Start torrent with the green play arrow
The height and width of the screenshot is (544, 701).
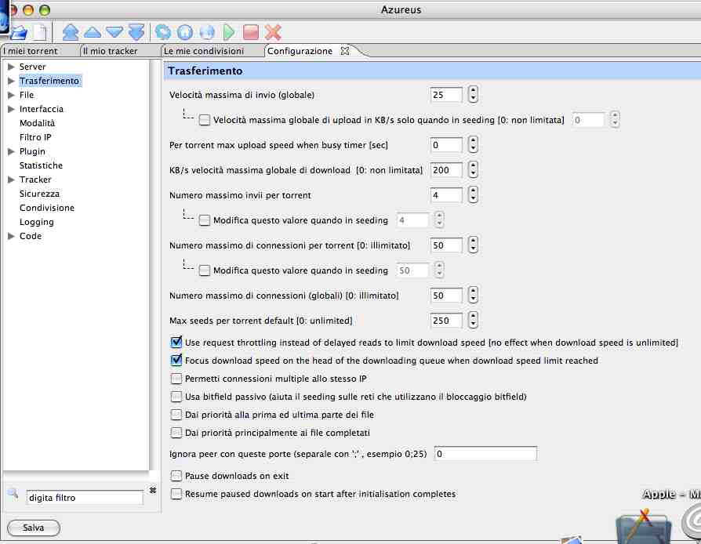tap(229, 32)
